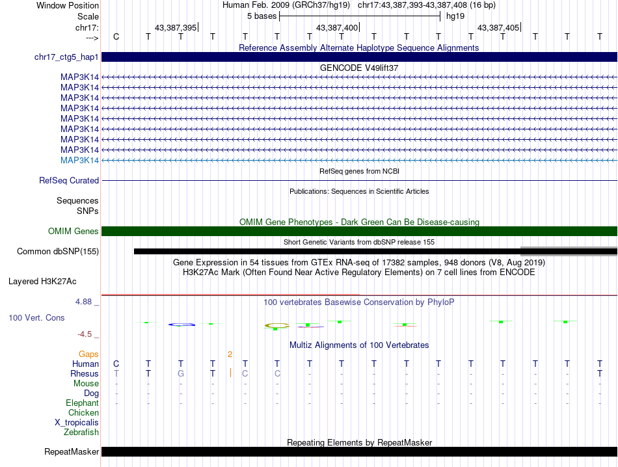Click the 43,387,395 ruler coordinate
Viewport: 618px width, 467px height.
[176, 27]
